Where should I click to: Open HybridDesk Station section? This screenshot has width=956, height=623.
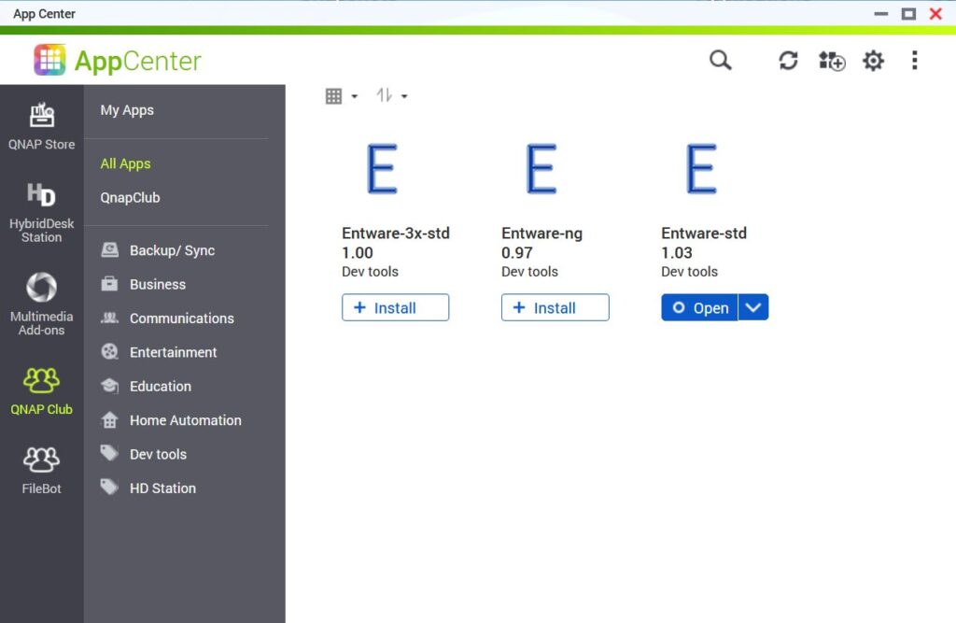coord(41,212)
